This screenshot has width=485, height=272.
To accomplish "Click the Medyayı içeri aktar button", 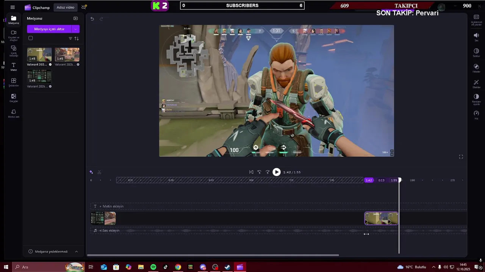I will pos(49,29).
